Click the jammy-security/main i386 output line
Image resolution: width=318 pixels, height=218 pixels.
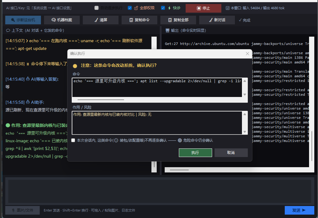[280, 58]
